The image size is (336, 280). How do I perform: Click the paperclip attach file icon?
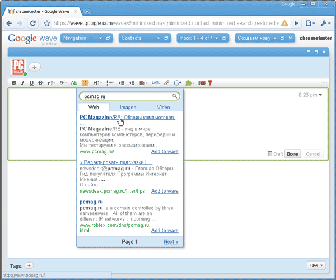166,83
